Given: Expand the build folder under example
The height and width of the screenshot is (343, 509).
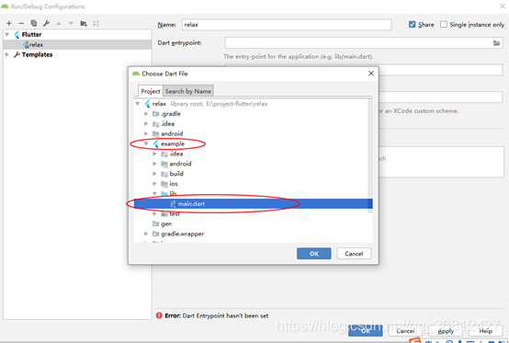Looking at the screenshot, I should [x=155, y=174].
